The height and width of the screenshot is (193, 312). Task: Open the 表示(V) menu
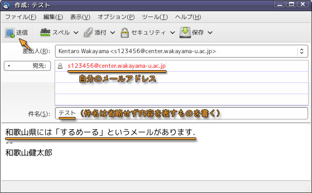(80, 17)
